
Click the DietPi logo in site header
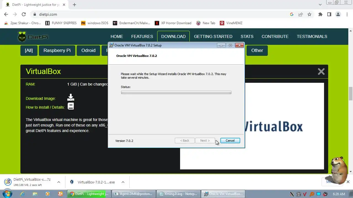(33, 37)
